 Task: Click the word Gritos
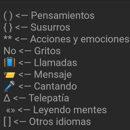47,51
